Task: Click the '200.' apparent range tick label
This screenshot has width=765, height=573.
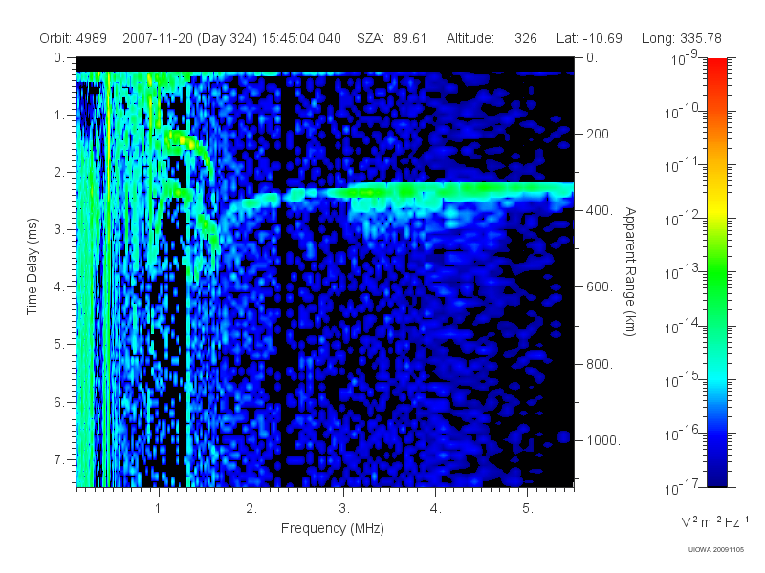Action: (x=600, y=134)
